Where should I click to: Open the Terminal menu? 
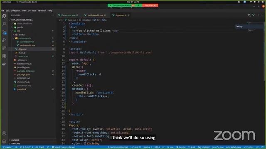click(x=42, y=11)
